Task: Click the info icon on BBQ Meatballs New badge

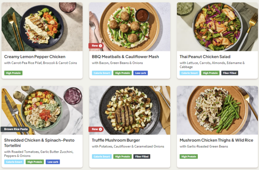Action: pyautogui.click(x=100, y=46)
